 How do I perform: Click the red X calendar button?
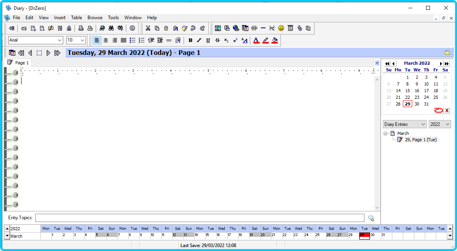pyautogui.click(x=447, y=110)
